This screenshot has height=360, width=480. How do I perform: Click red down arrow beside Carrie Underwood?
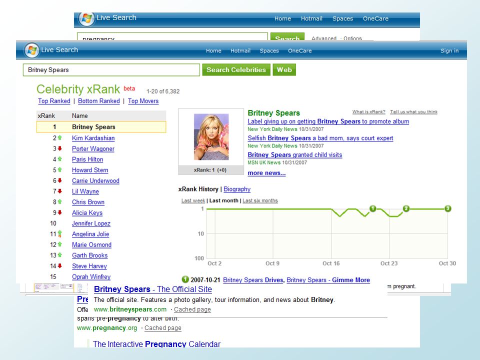coord(59,180)
